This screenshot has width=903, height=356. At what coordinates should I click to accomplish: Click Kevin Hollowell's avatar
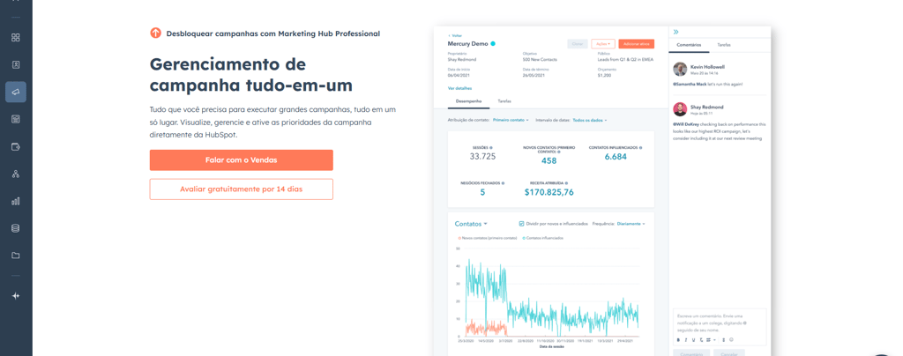pyautogui.click(x=680, y=69)
